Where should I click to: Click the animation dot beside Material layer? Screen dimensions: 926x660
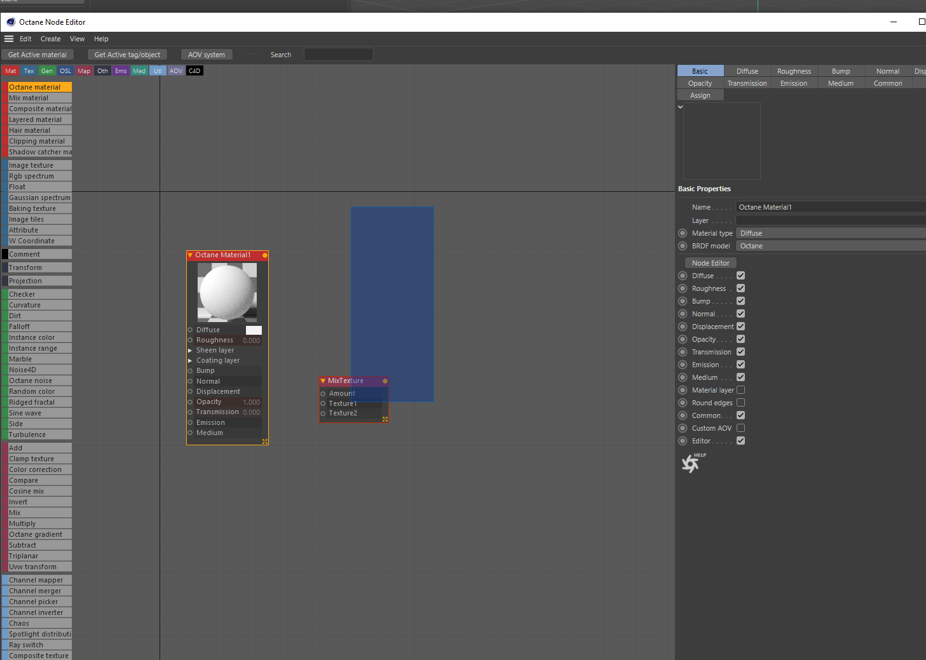click(x=683, y=390)
